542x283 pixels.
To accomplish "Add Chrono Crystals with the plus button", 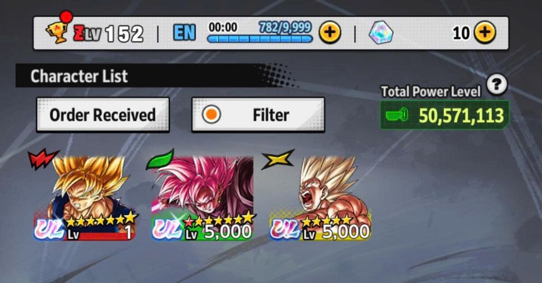I will point(485,33).
